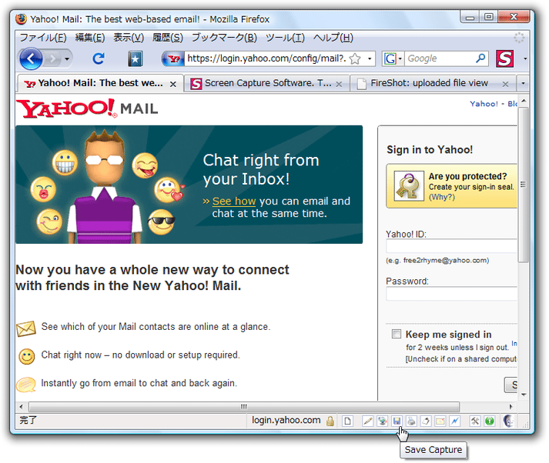549x463 pixels.
Task: Click the pencil edit capture icon
Action: (x=367, y=421)
